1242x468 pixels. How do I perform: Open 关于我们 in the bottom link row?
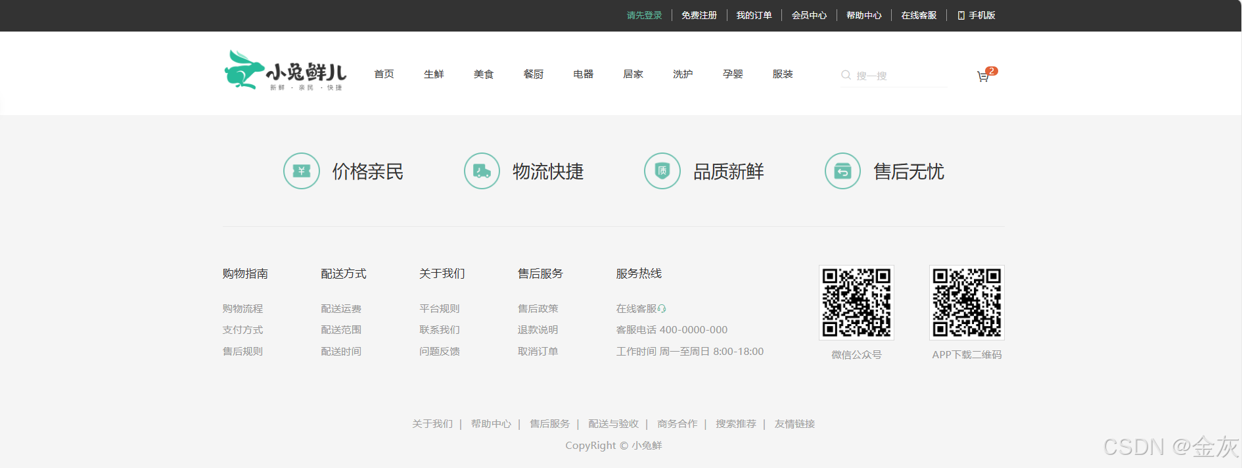coord(432,424)
